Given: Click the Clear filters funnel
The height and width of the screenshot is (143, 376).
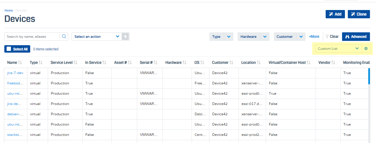Looking at the screenshot, I should coord(327,37).
